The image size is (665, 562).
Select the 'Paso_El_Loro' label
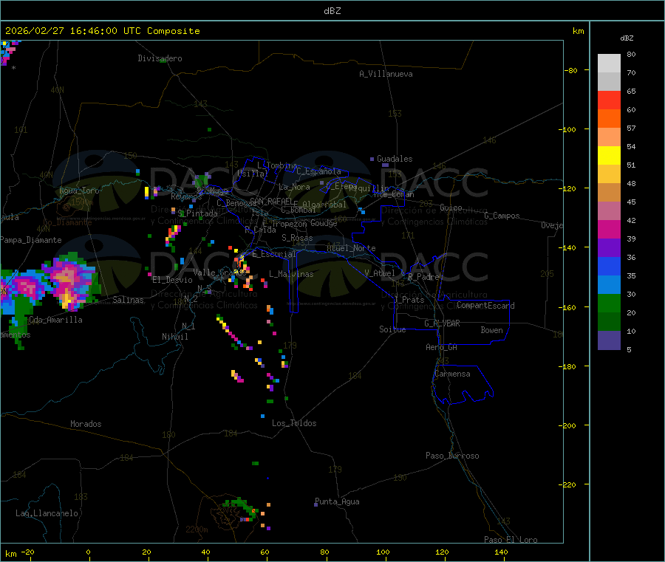[511, 540]
